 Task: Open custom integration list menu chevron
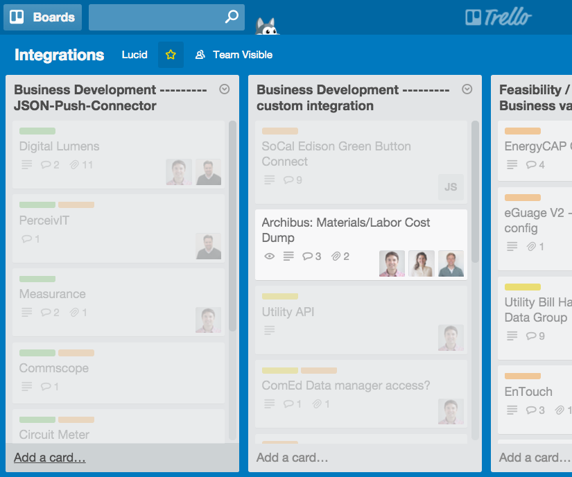click(x=467, y=89)
